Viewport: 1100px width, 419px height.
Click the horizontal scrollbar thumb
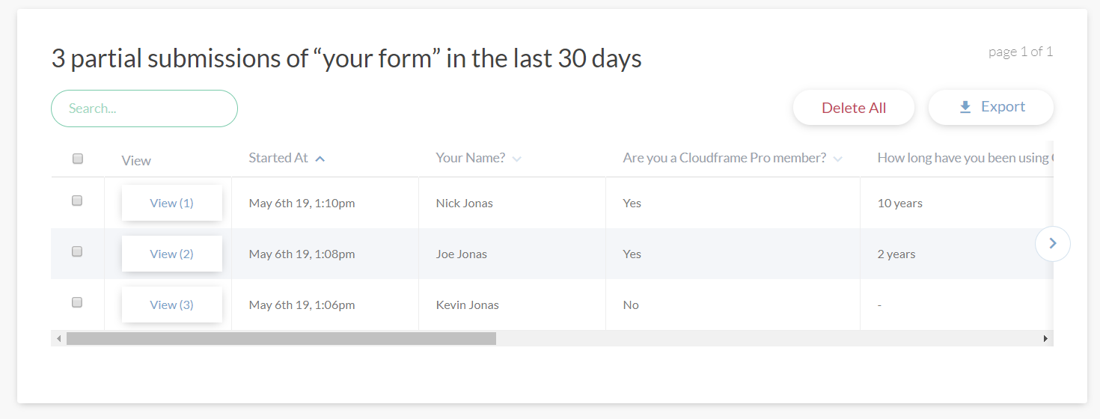click(x=281, y=339)
